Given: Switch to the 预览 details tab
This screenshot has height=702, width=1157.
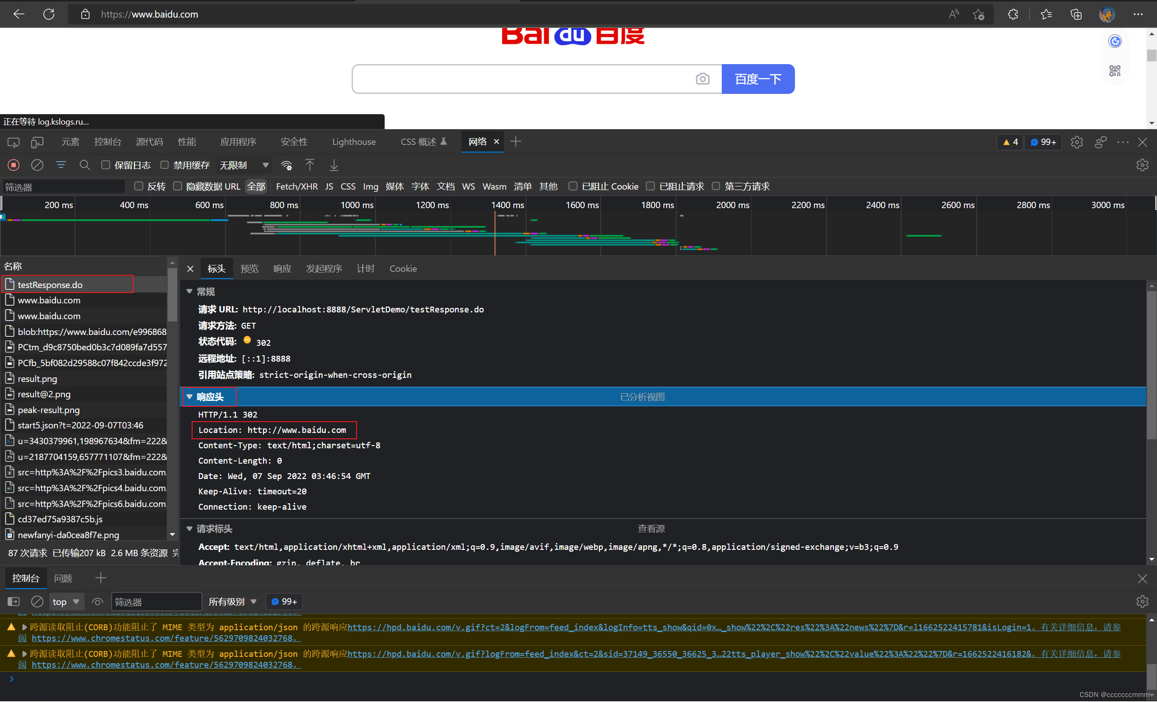Looking at the screenshot, I should coord(249,269).
